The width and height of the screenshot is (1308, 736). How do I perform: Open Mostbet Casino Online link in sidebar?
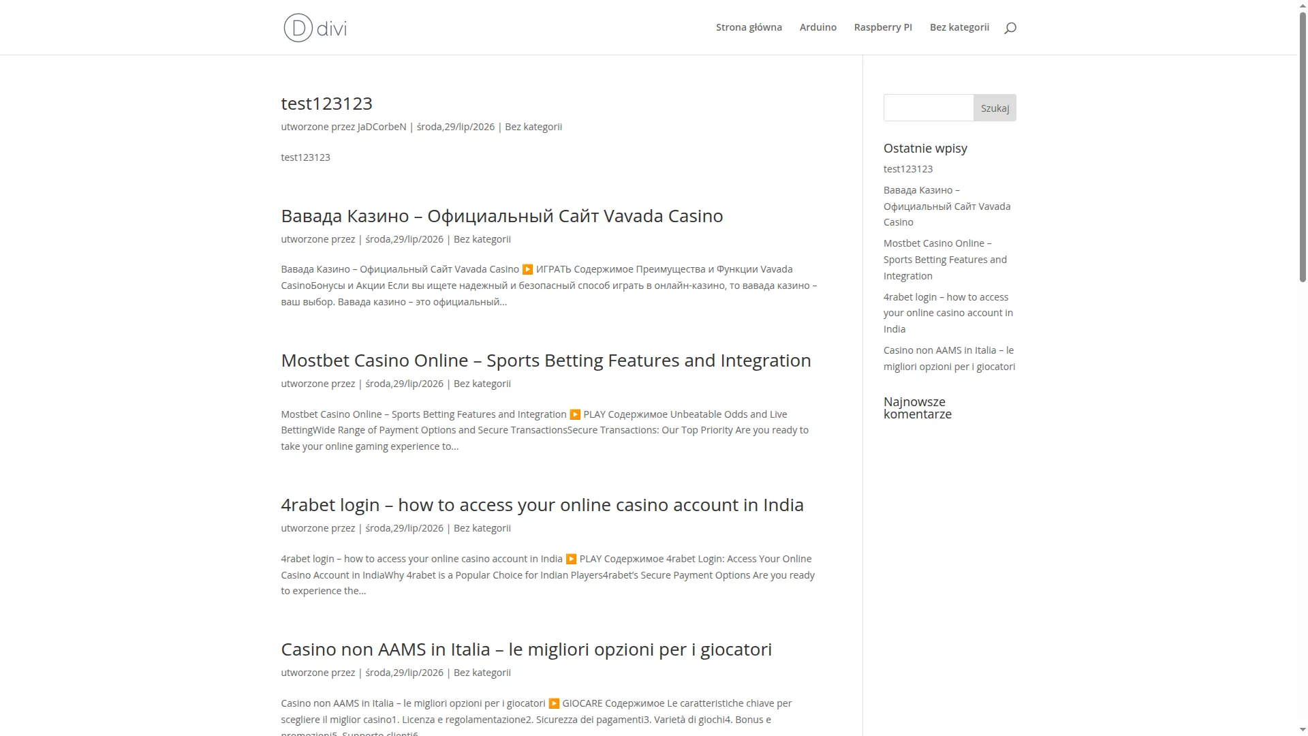point(945,259)
